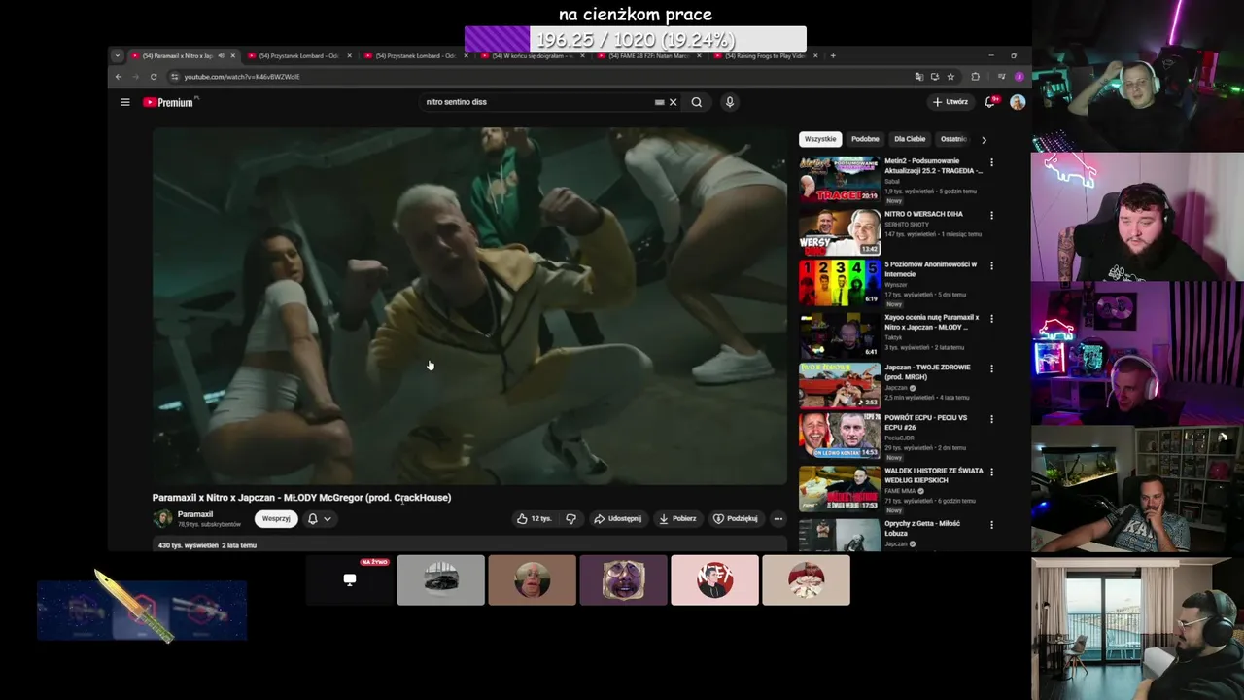The height and width of the screenshot is (700, 1244).
Task: Switch to Raising Frogs to Play tab
Action: click(x=765, y=55)
